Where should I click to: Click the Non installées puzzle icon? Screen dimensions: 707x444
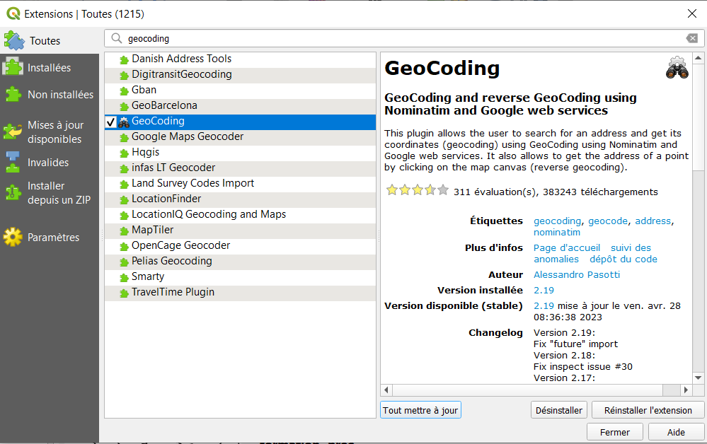[13, 95]
